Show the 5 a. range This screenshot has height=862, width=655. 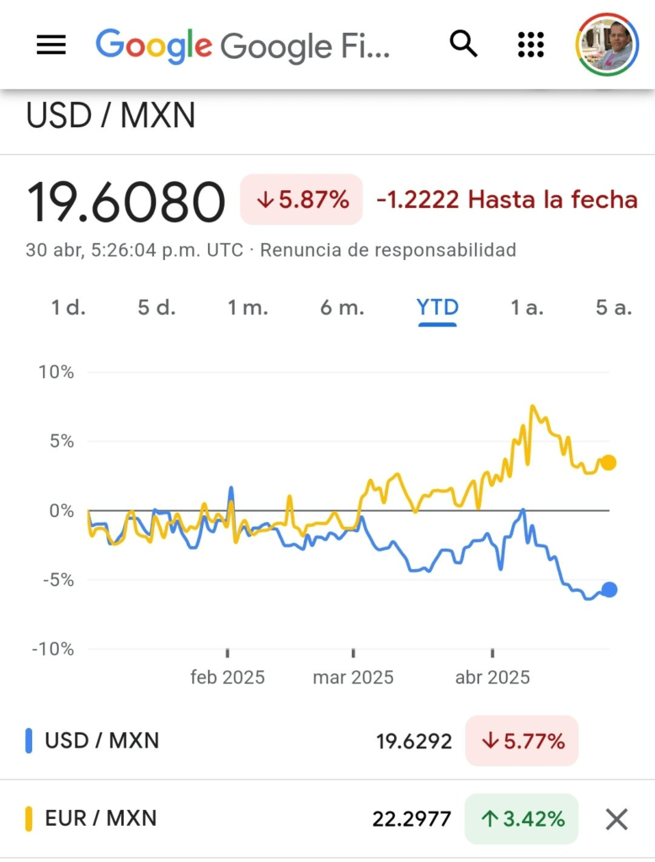[x=613, y=308]
